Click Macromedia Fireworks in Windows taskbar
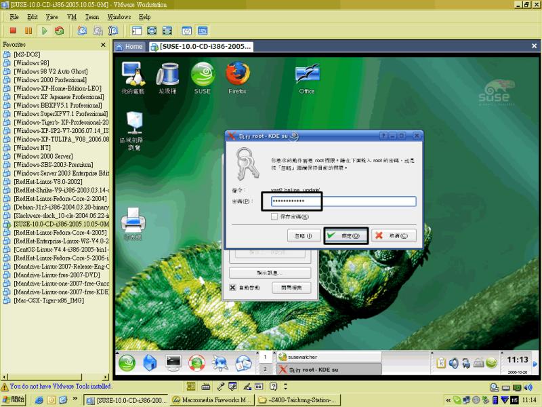 click(212, 400)
